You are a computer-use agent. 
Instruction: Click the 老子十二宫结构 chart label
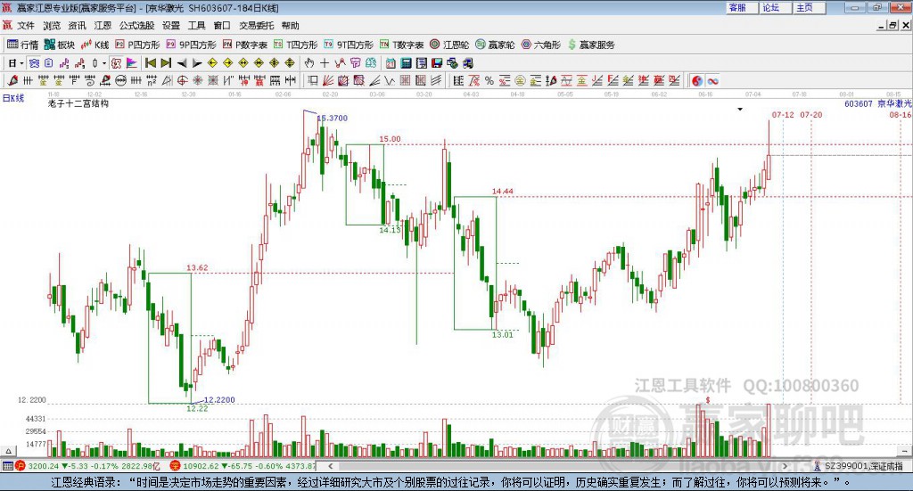pyautogui.click(x=78, y=103)
